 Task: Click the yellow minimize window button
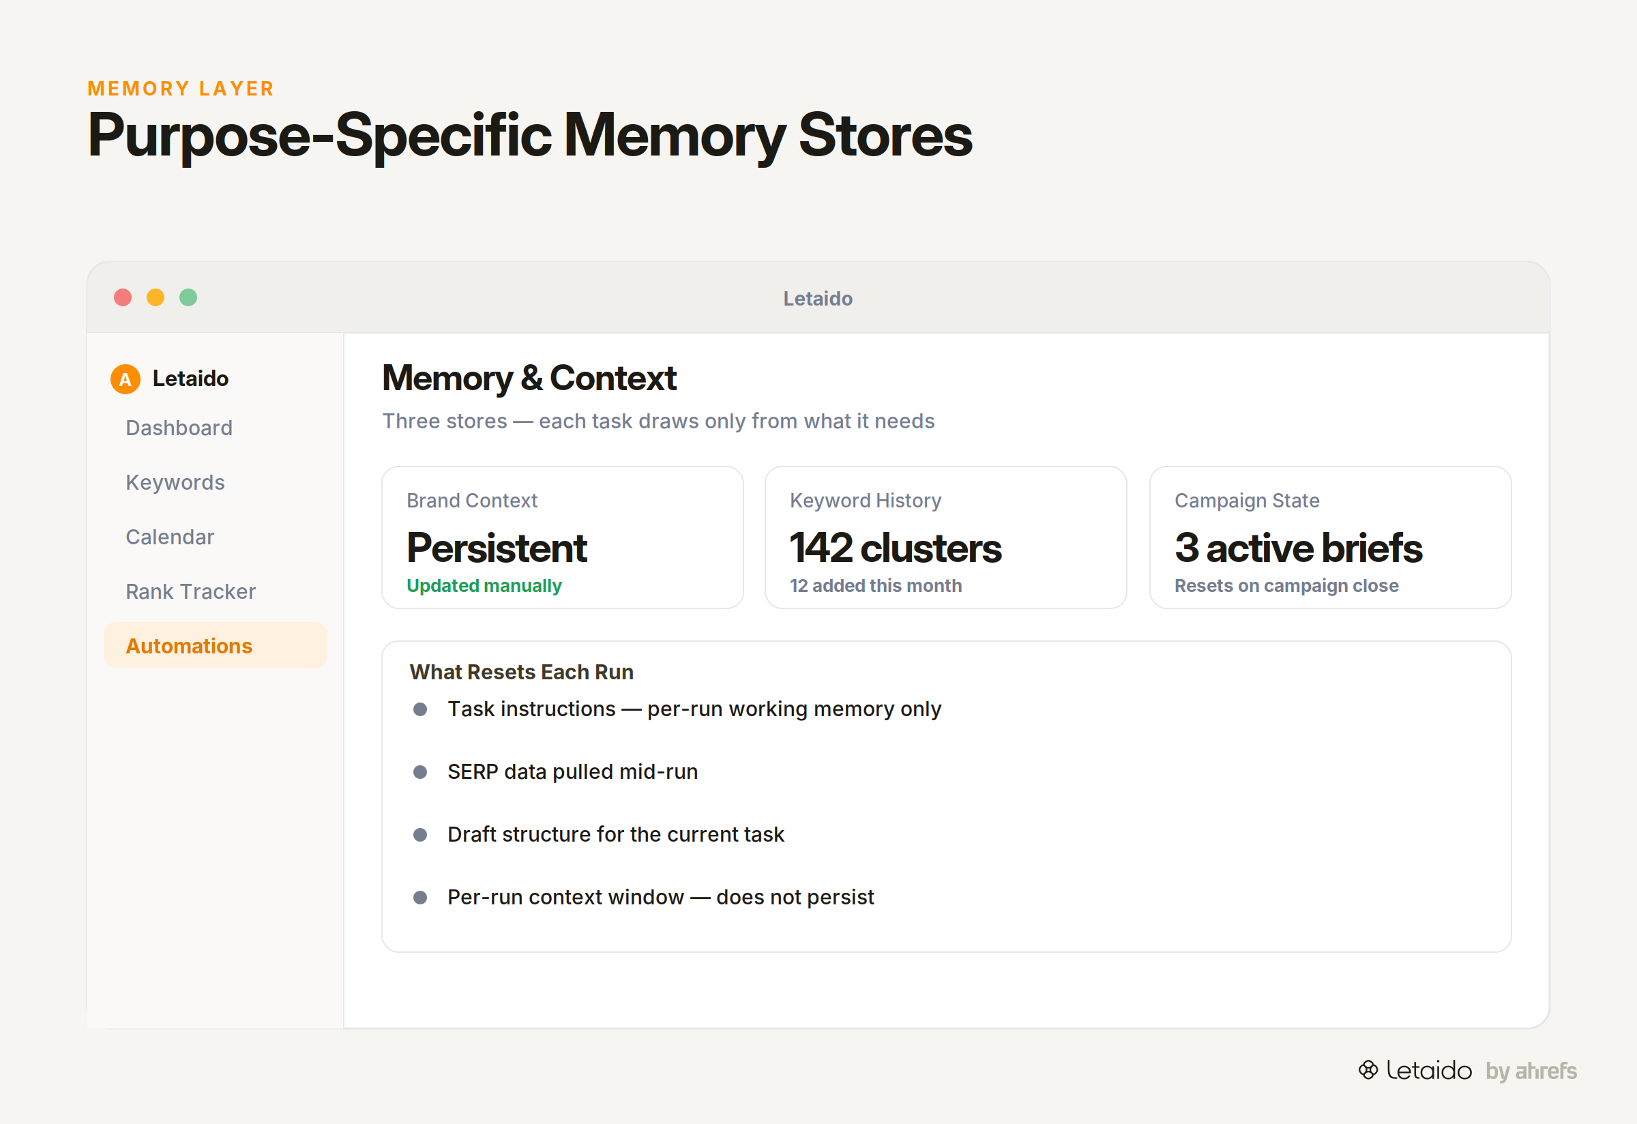pos(156,297)
